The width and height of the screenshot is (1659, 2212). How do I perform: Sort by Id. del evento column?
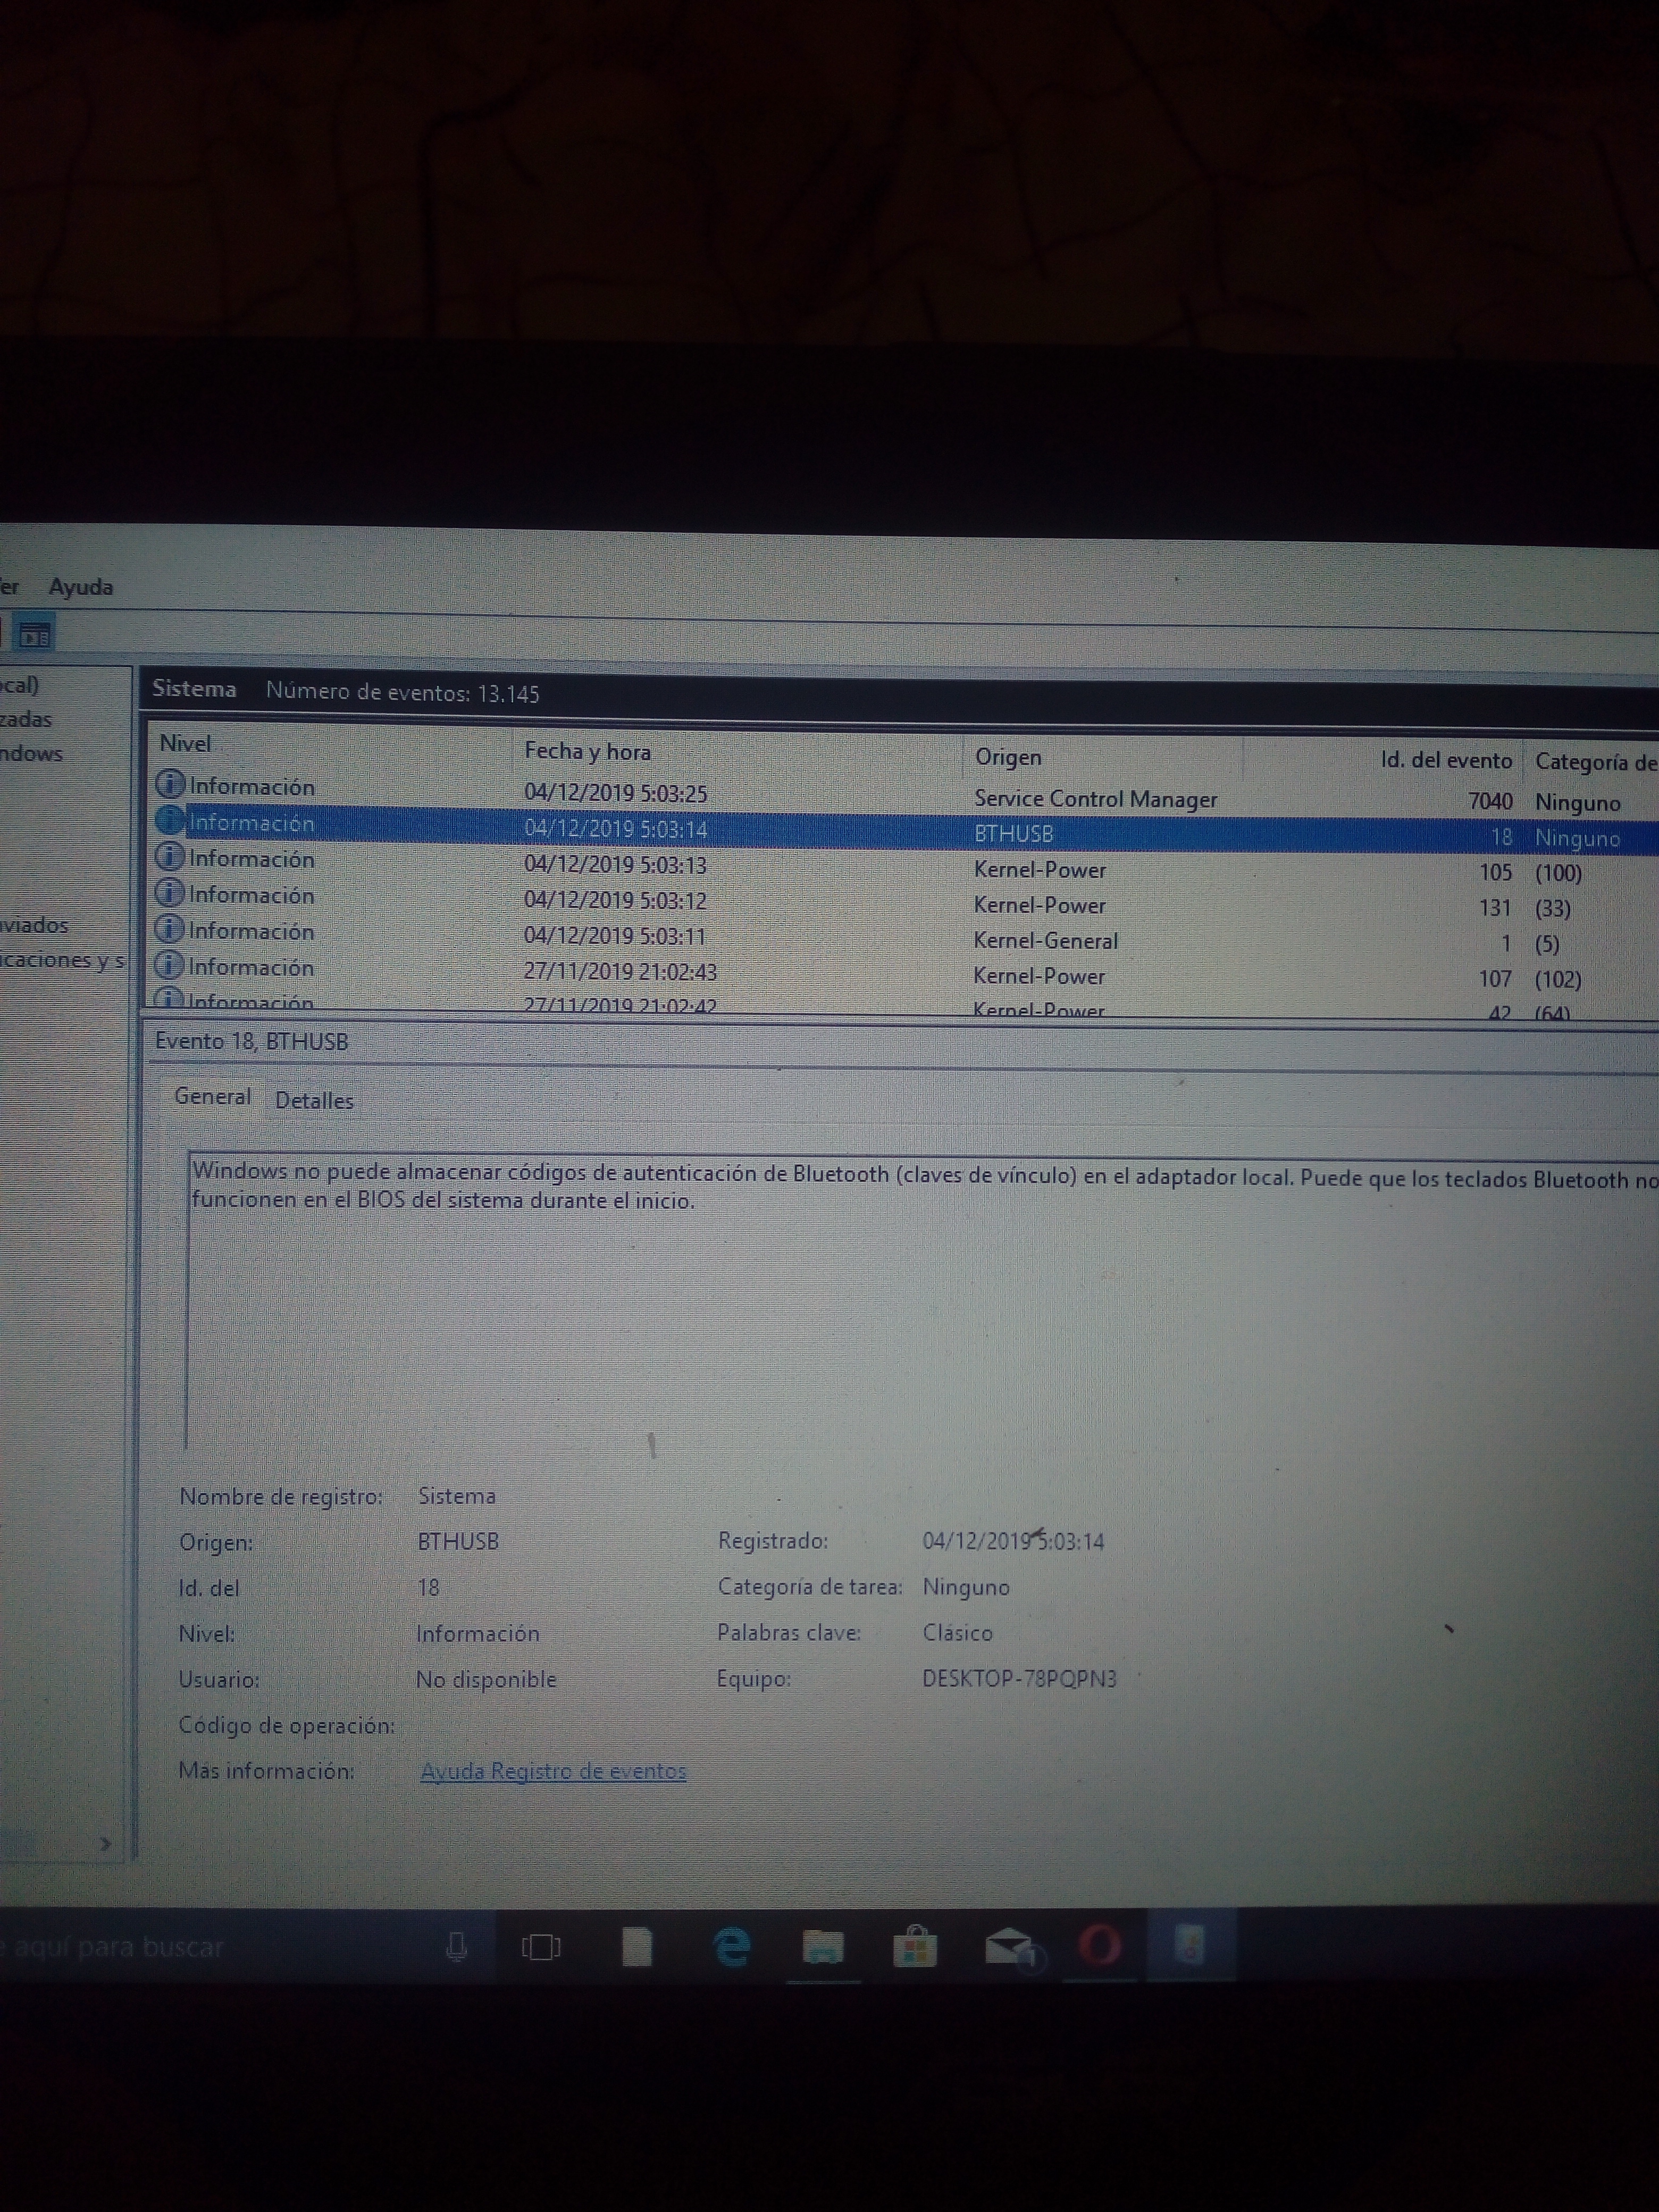[x=1445, y=760]
